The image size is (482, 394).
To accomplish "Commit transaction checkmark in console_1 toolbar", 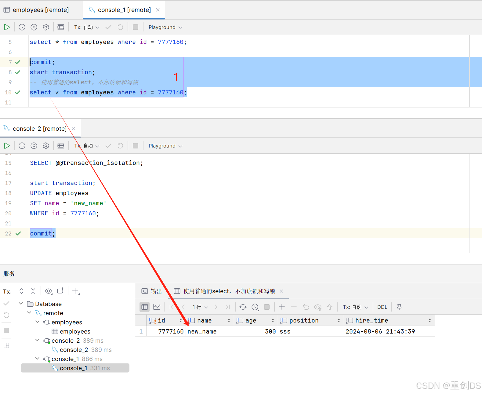I will [x=108, y=27].
